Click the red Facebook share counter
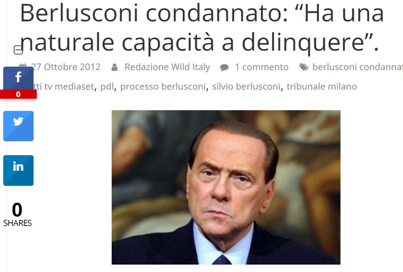403x272 pixels. pyautogui.click(x=18, y=94)
